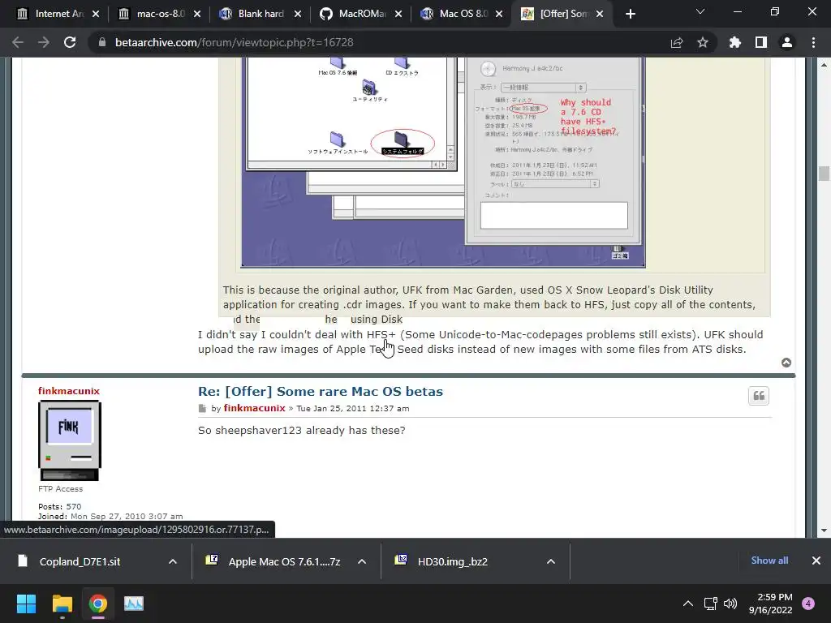Open tab search dropdown
The image size is (831, 623).
[700, 11]
